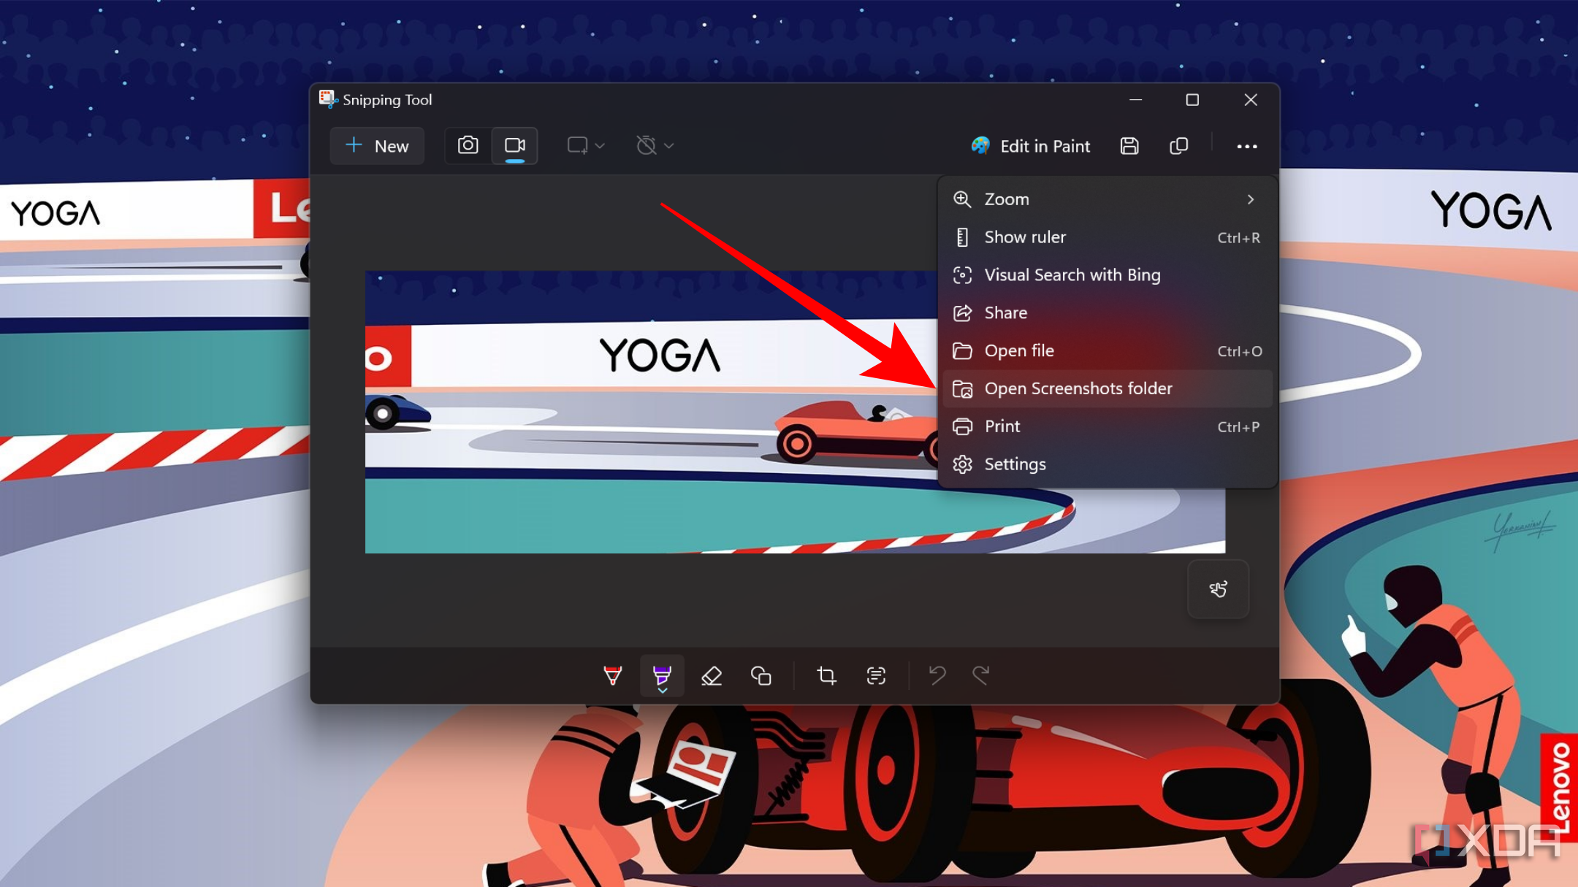Click the Share option in menu
Screen dimensions: 1578x887
[1006, 313]
